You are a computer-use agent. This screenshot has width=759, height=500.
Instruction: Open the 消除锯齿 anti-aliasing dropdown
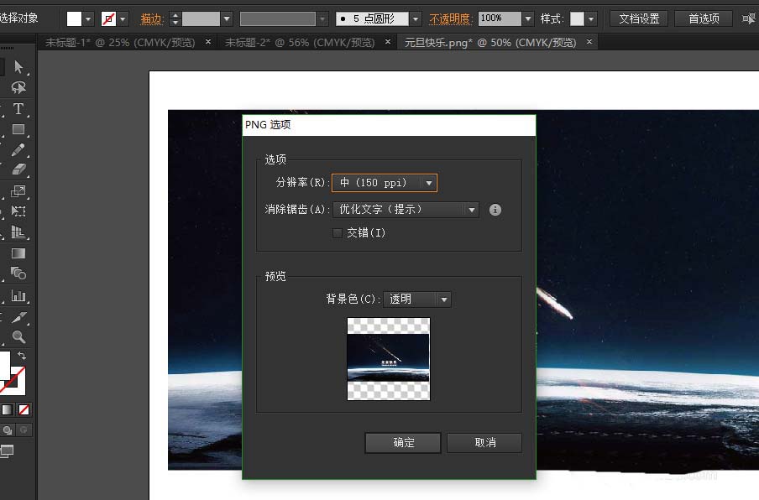click(x=471, y=210)
